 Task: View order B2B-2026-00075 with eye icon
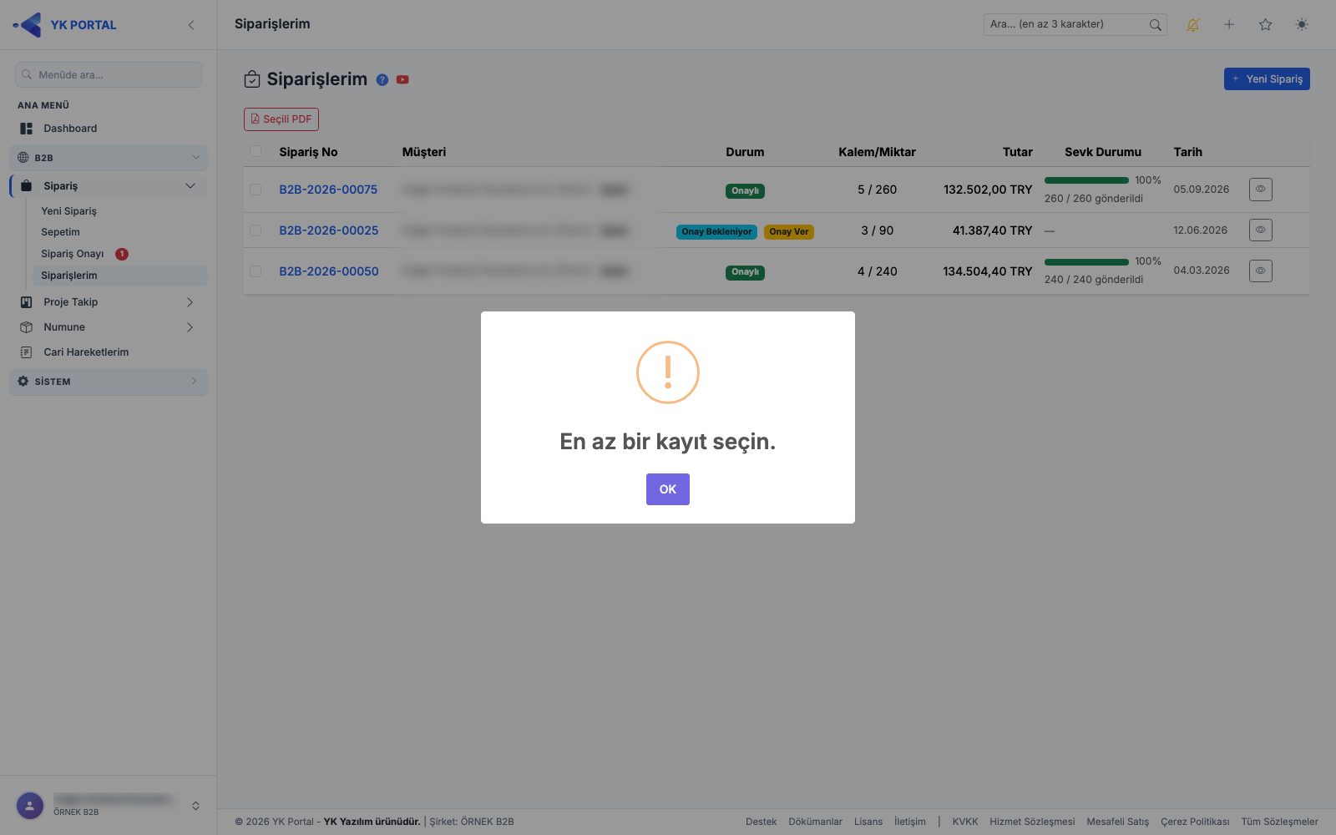(1260, 190)
